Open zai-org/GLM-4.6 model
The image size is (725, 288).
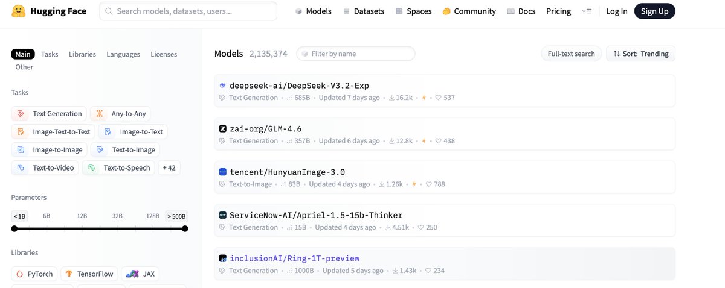point(266,129)
